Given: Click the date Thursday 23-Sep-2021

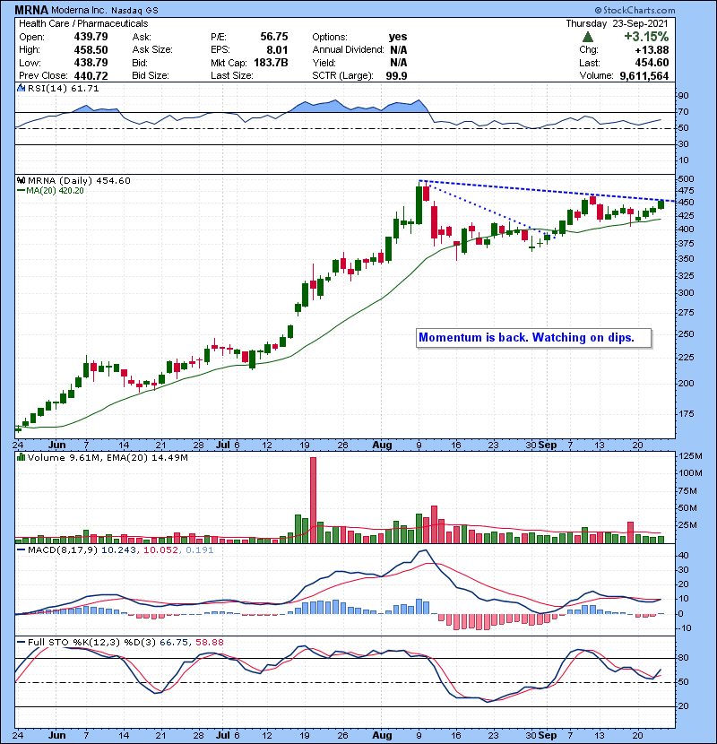Looking at the screenshot, I should click(617, 23).
